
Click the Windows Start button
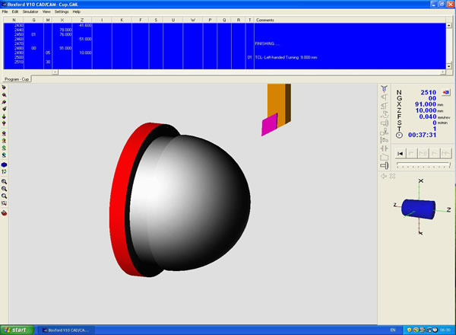click(x=15, y=330)
